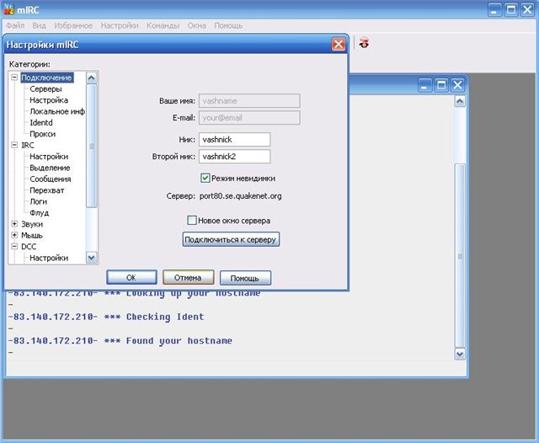Click the Ник input field
This screenshot has width=539, height=443.
click(234, 140)
